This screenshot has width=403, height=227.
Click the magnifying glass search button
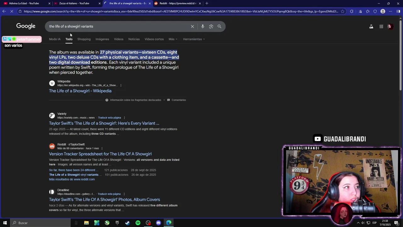(x=219, y=26)
